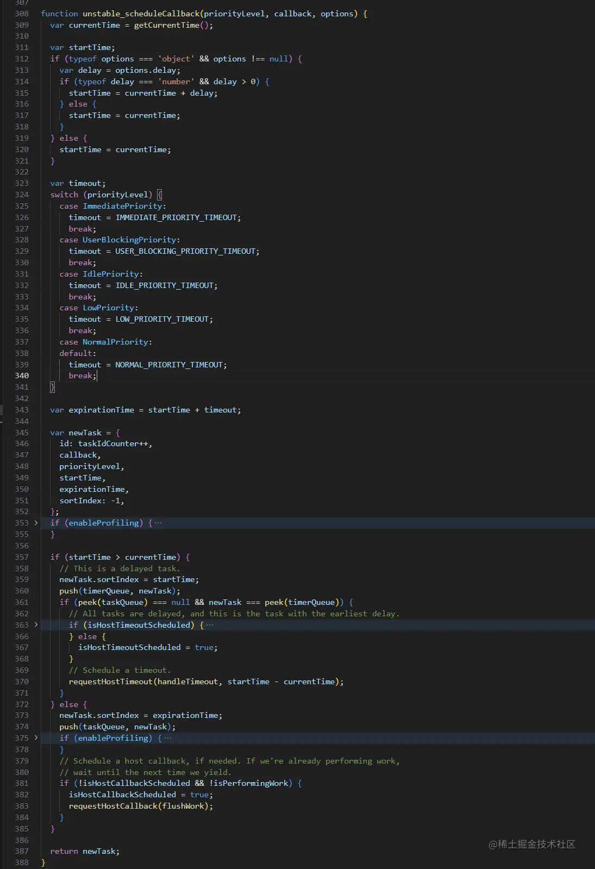Click !isPerformingWork condition on line 381
The height and width of the screenshot is (869, 595).
248,783
